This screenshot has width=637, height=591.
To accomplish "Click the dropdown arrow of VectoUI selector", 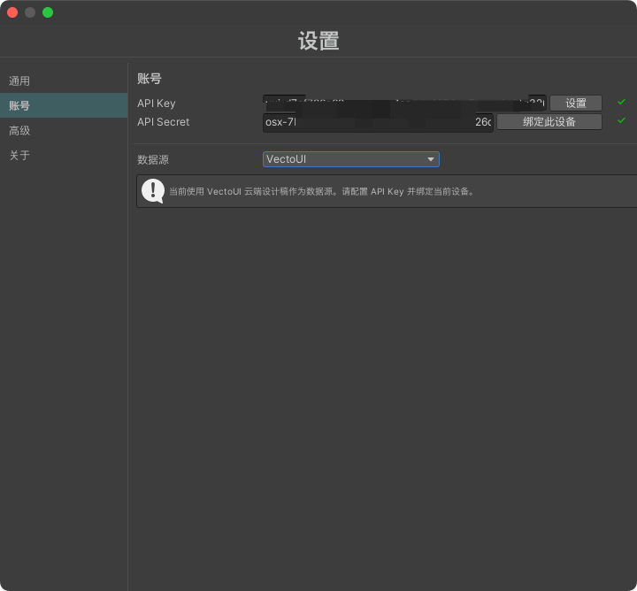I will [431, 159].
